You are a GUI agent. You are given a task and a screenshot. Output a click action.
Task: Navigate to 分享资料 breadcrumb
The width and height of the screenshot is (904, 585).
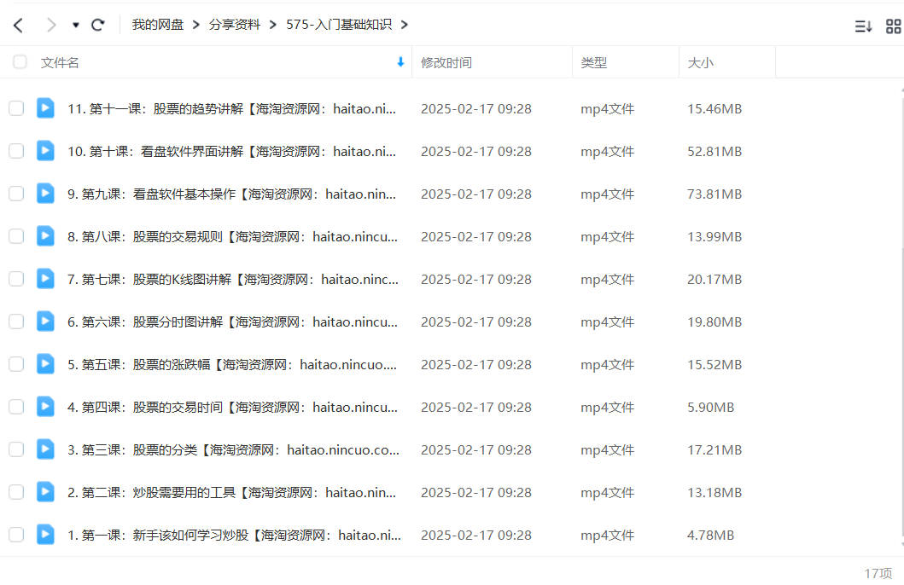pyautogui.click(x=235, y=25)
